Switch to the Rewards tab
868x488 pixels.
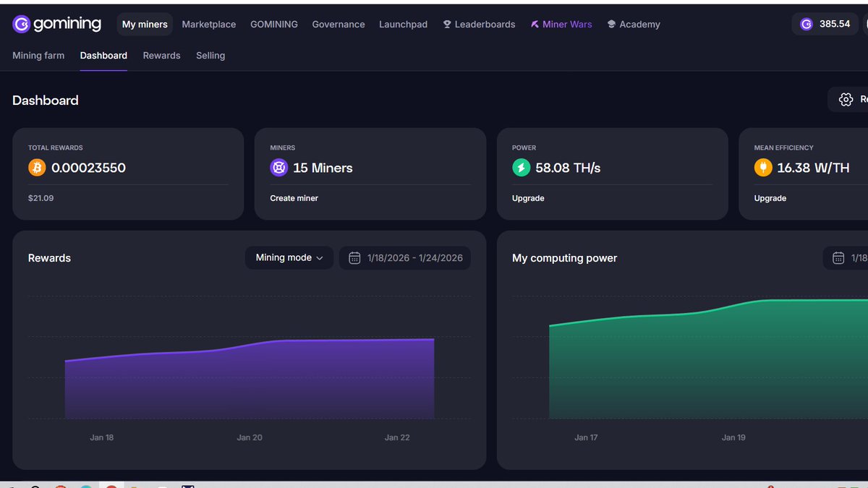161,55
